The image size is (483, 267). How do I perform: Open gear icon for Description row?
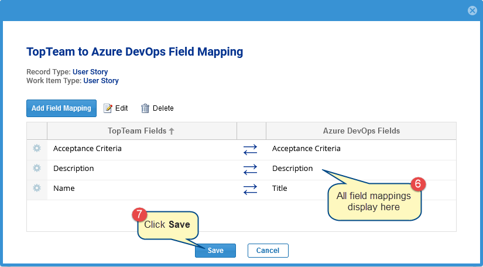coord(37,168)
